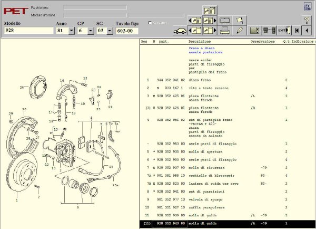Expand the GP group dropdown
Image resolution: width=316 pixels, height=229 pixels.
tap(91, 31)
